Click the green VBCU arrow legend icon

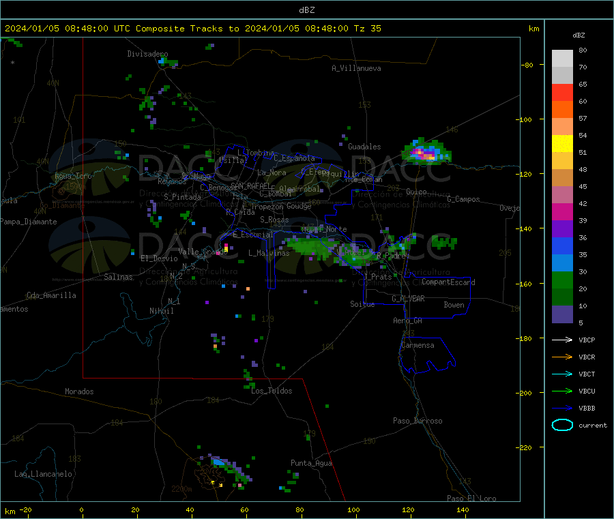tap(562, 391)
